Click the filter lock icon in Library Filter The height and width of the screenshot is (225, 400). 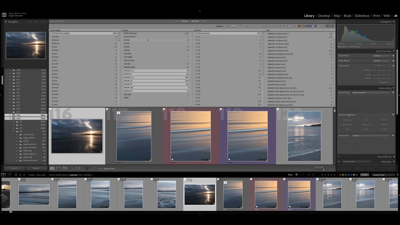coord(334,22)
